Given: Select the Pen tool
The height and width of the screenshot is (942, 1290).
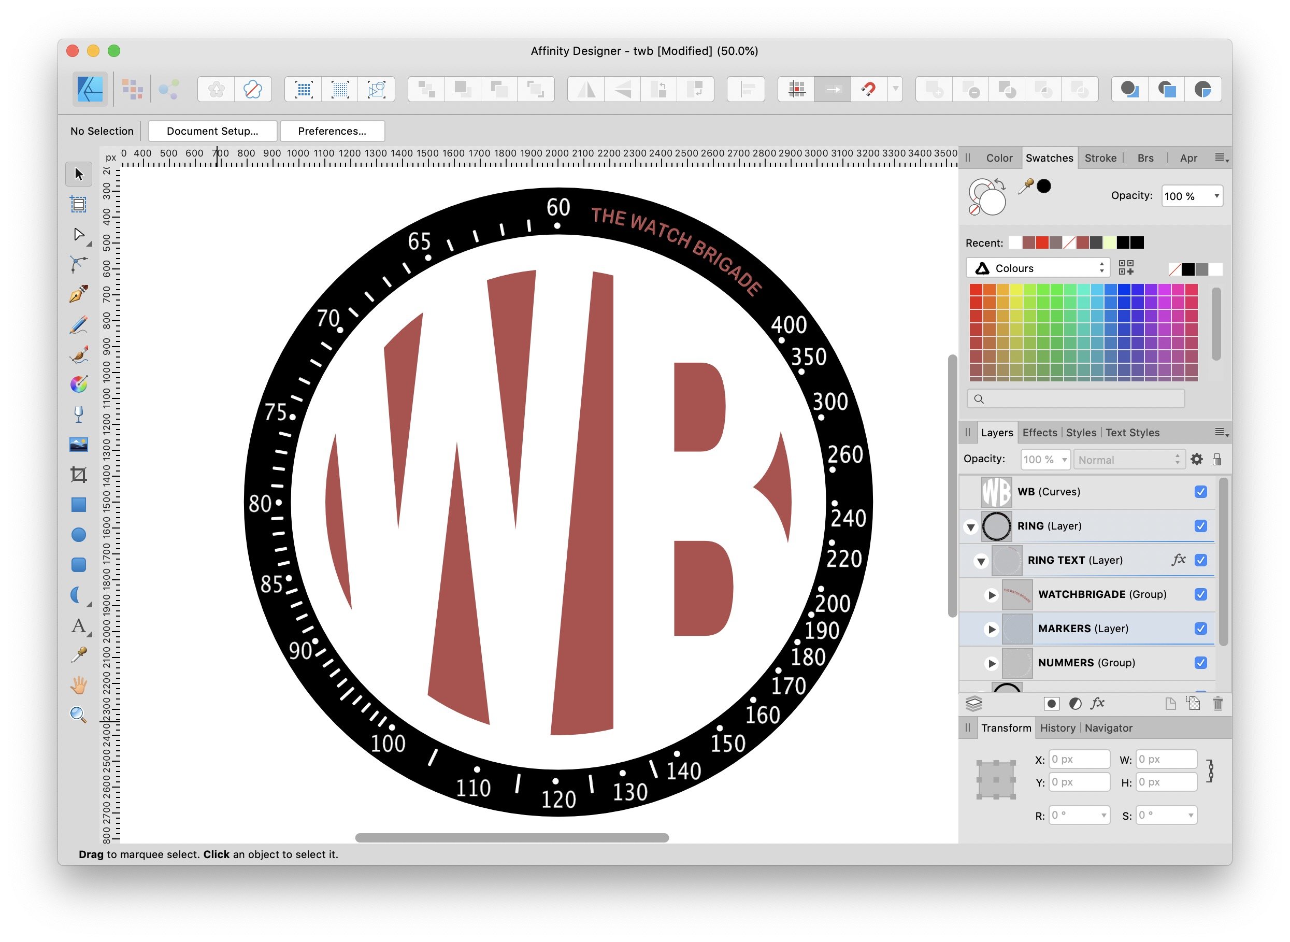Looking at the screenshot, I should 79,294.
